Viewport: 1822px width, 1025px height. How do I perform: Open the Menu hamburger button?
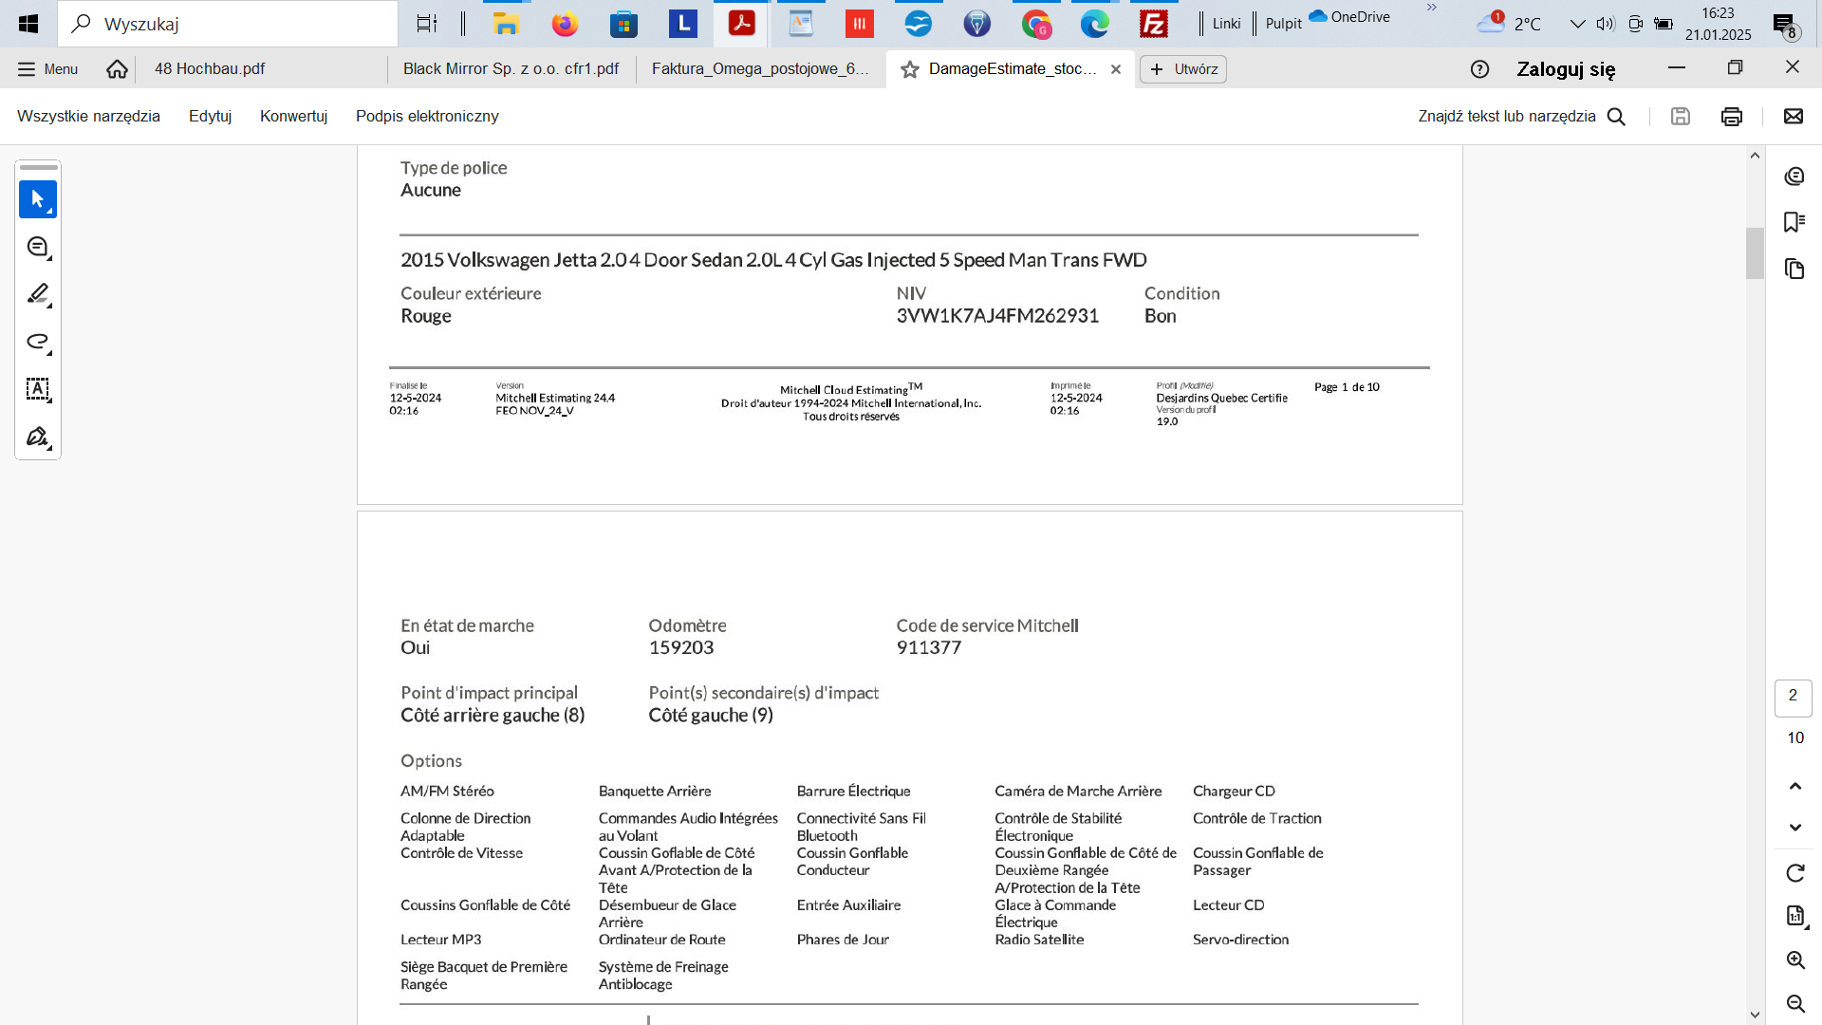(x=47, y=68)
